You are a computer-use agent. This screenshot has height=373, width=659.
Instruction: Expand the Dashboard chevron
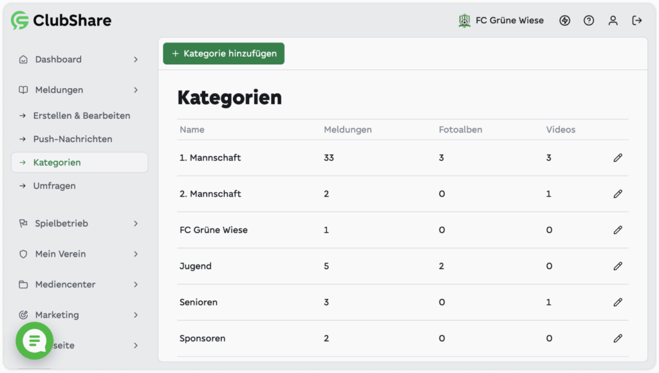click(136, 60)
